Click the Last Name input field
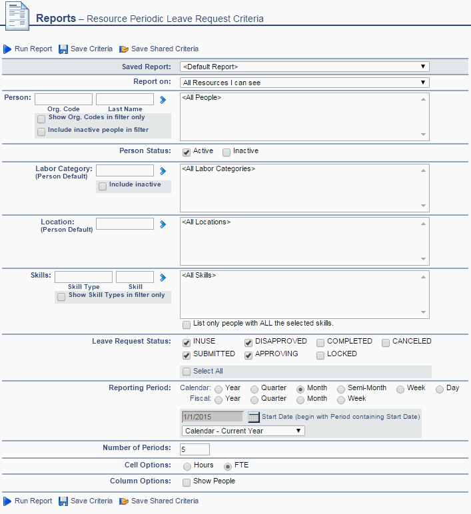Viewport: 471px width, 514px height. (x=125, y=99)
